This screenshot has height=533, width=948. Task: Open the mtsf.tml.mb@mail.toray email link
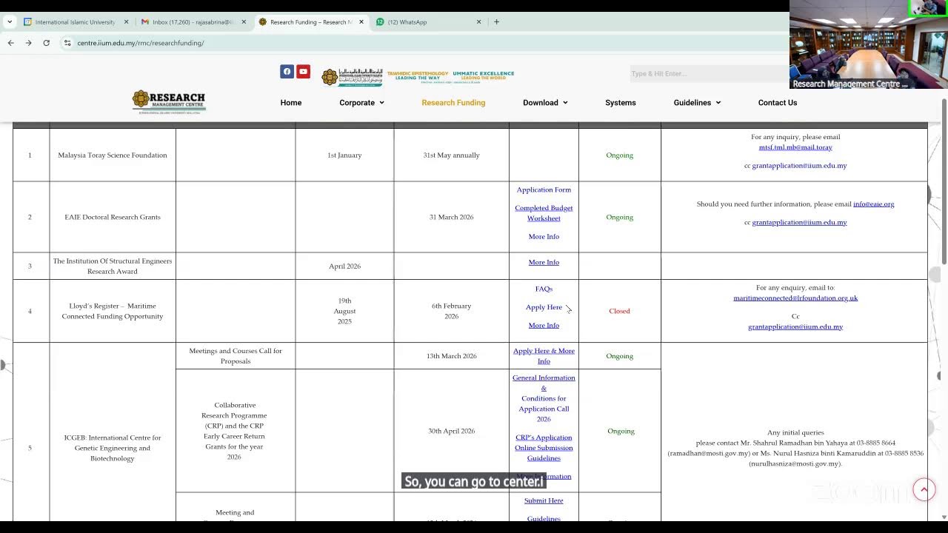(795, 147)
